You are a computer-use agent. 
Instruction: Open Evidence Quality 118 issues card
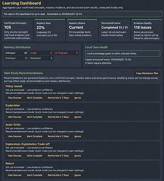coord(147,30)
